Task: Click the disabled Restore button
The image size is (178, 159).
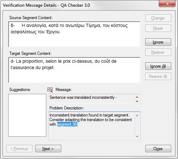Action: [158, 52]
